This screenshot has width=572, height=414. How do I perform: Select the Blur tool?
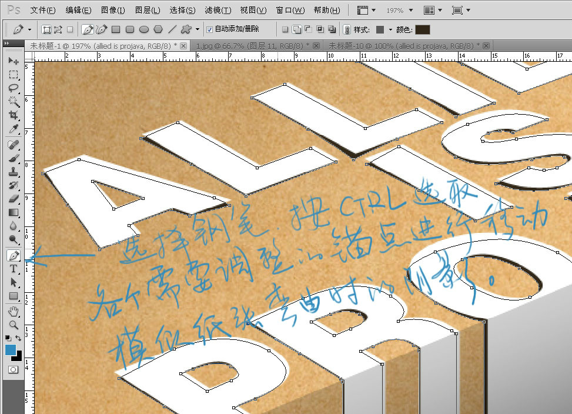tap(14, 226)
